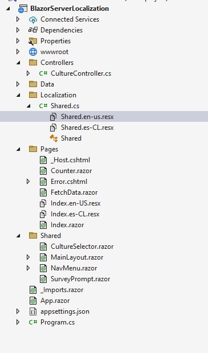Click the razor icon of CultureSelector.razor
Viewport: 208px width, 353px height.
[43, 247]
